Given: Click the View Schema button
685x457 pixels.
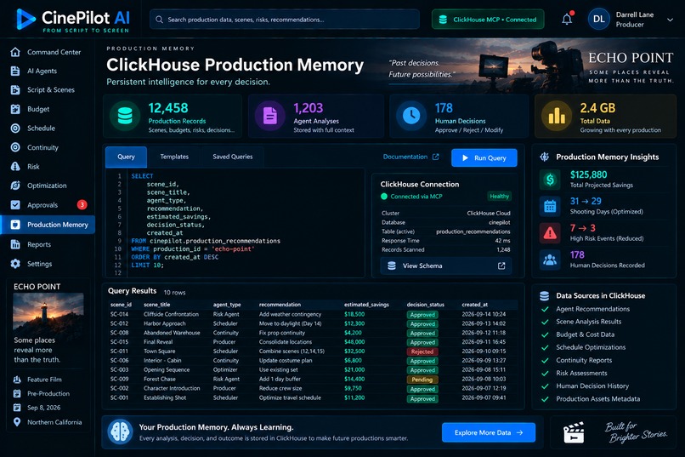Looking at the screenshot, I should 445,266.
